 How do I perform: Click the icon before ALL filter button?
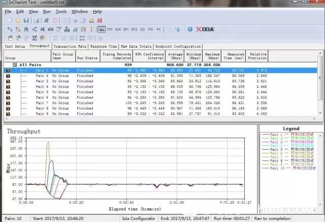point(91,29)
